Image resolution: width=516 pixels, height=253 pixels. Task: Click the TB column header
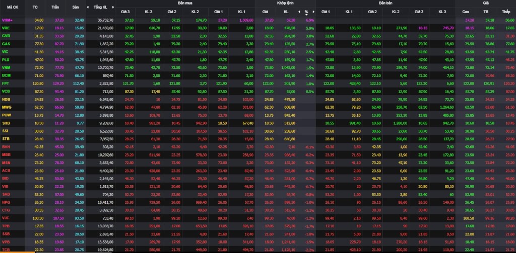click(485, 12)
